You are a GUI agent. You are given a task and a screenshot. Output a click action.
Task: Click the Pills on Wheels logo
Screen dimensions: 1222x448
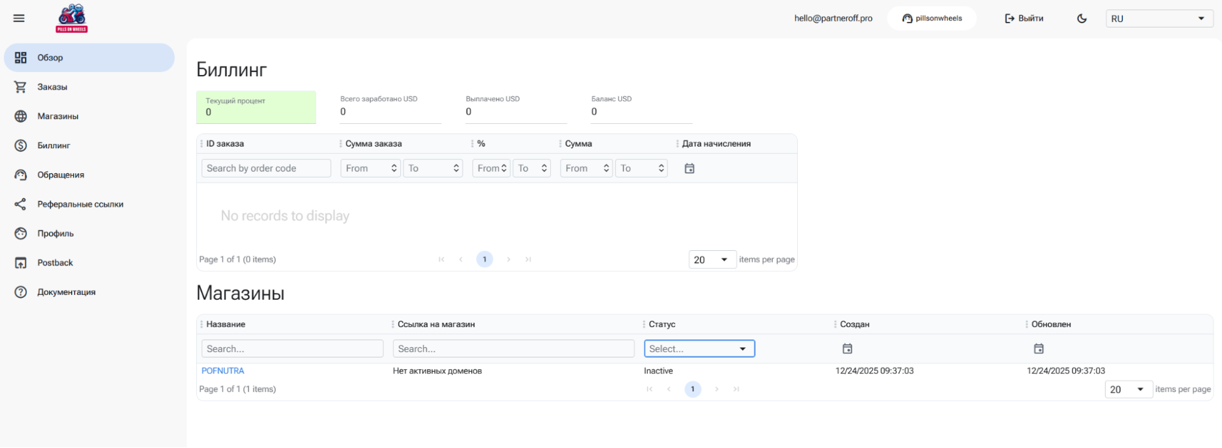[72, 18]
